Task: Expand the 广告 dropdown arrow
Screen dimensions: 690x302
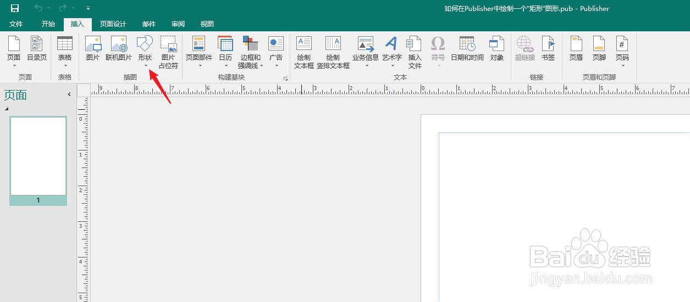Action: click(x=276, y=66)
